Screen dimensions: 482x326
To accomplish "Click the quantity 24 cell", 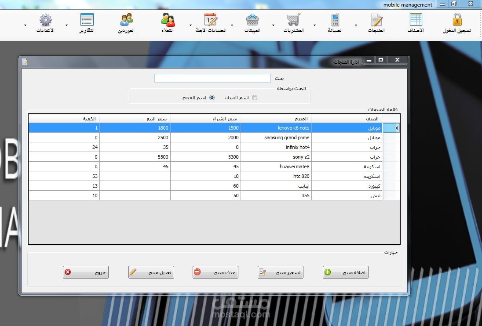I will (x=64, y=147).
